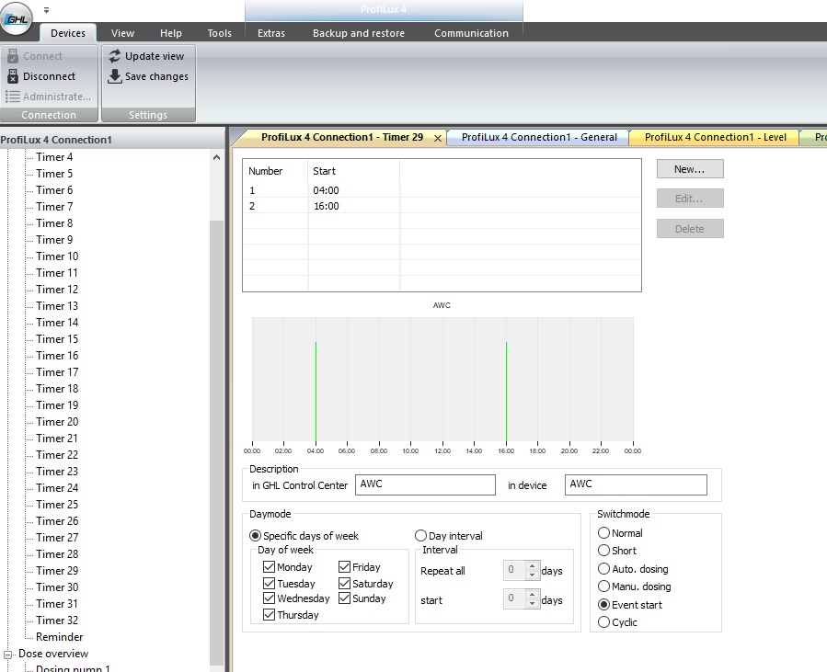This screenshot has height=672, width=827.
Task: Select event row 1 starting 04:00
Action: (442, 190)
